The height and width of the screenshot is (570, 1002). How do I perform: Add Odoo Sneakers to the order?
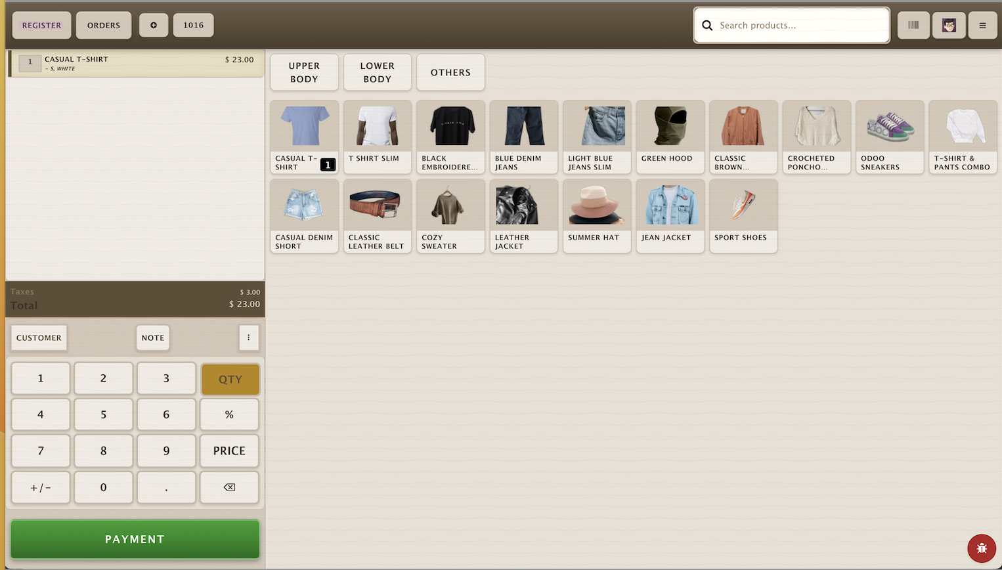(890, 137)
